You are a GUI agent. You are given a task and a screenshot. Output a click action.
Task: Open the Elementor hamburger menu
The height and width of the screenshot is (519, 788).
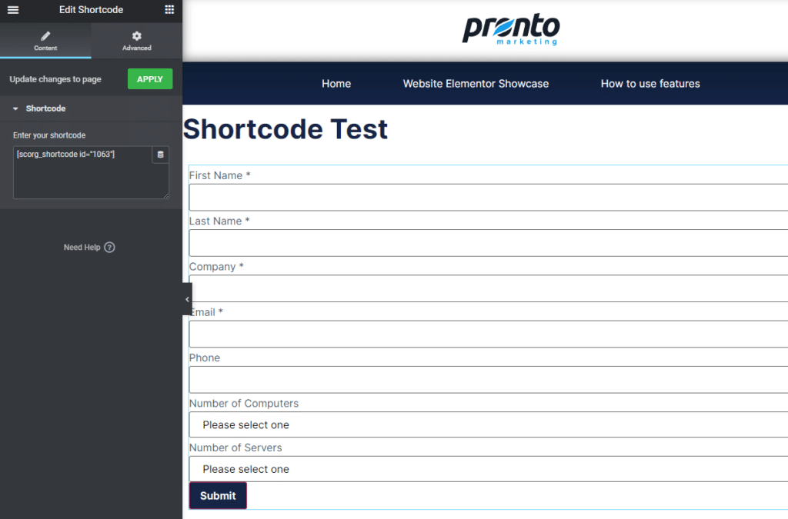point(12,10)
